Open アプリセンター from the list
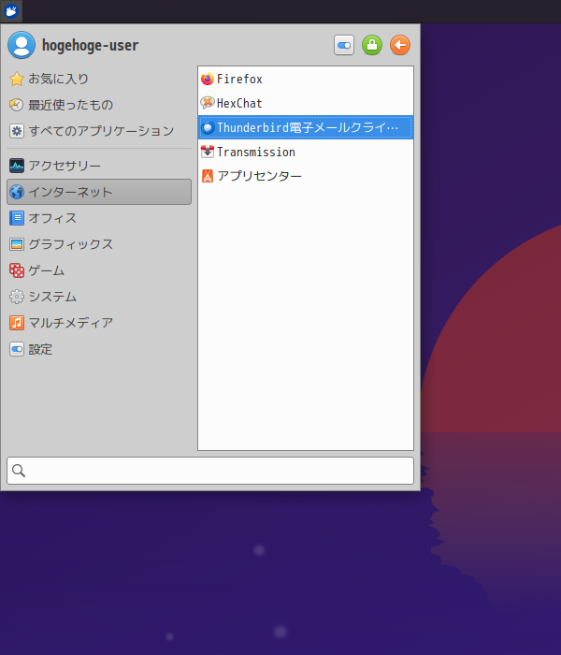Image resolution: width=561 pixels, height=655 pixels. [306, 176]
